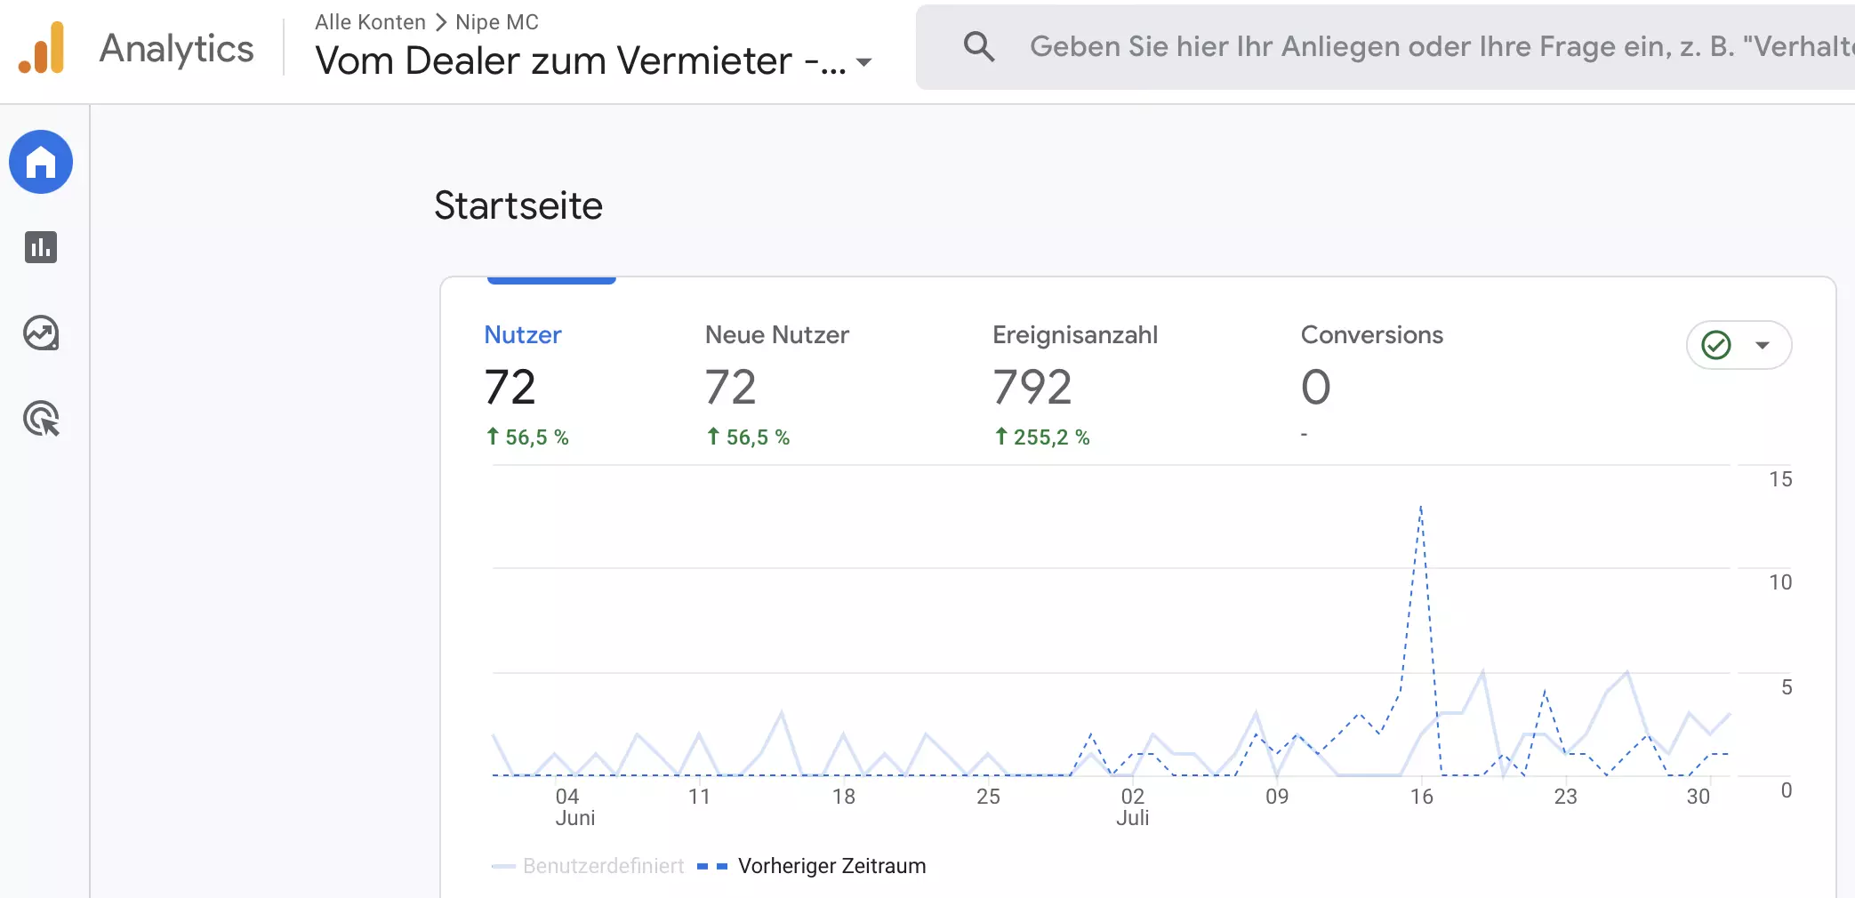
Task: Click the 255,2 % increase indicator
Action: pos(1042,437)
